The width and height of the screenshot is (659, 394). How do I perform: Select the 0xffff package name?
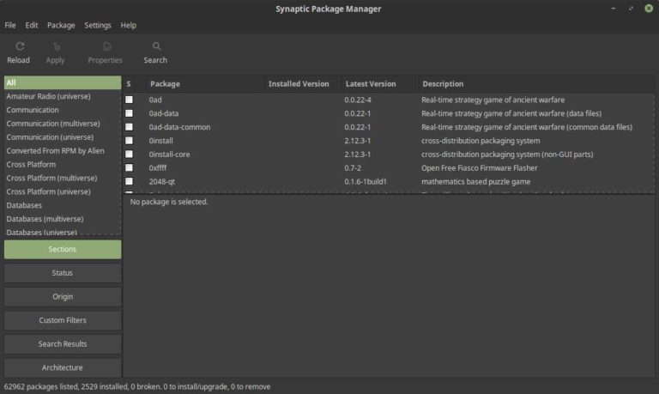(158, 167)
